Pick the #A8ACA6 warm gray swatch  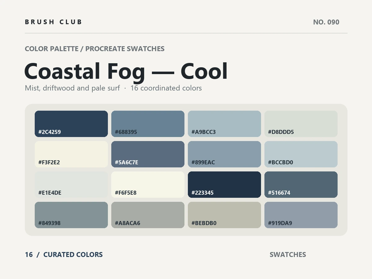(x=148, y=215)
